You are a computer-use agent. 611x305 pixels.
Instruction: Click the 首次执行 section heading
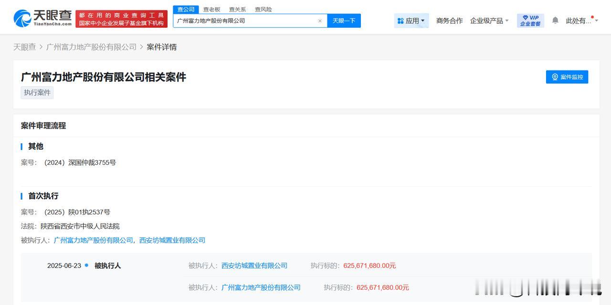point(43,196)
